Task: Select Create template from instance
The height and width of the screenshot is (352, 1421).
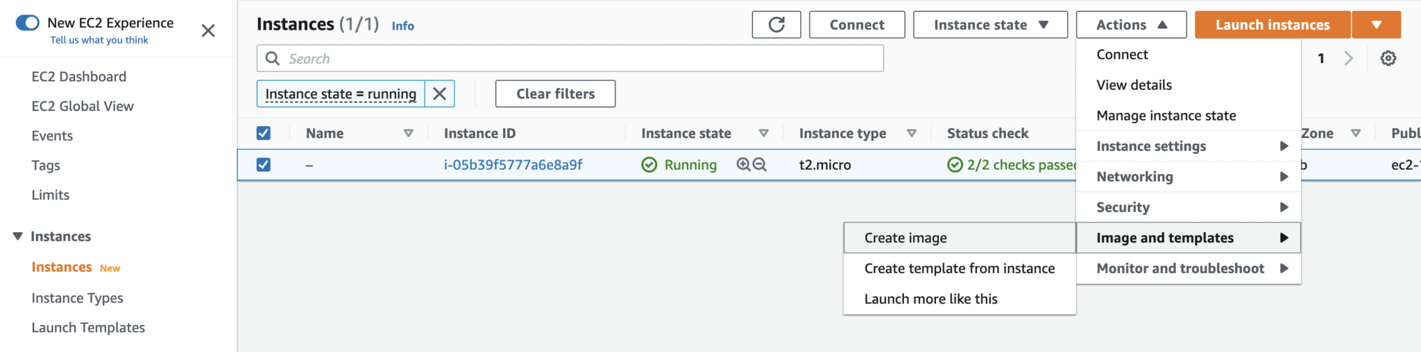Action: [960, 268]
